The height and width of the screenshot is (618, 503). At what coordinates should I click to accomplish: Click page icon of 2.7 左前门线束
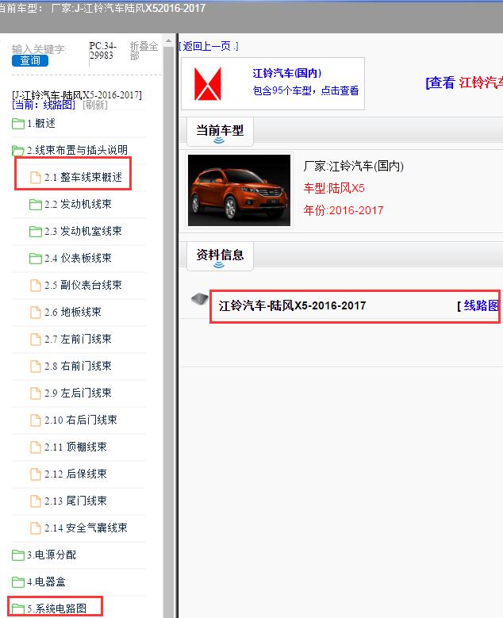point(36,340)
